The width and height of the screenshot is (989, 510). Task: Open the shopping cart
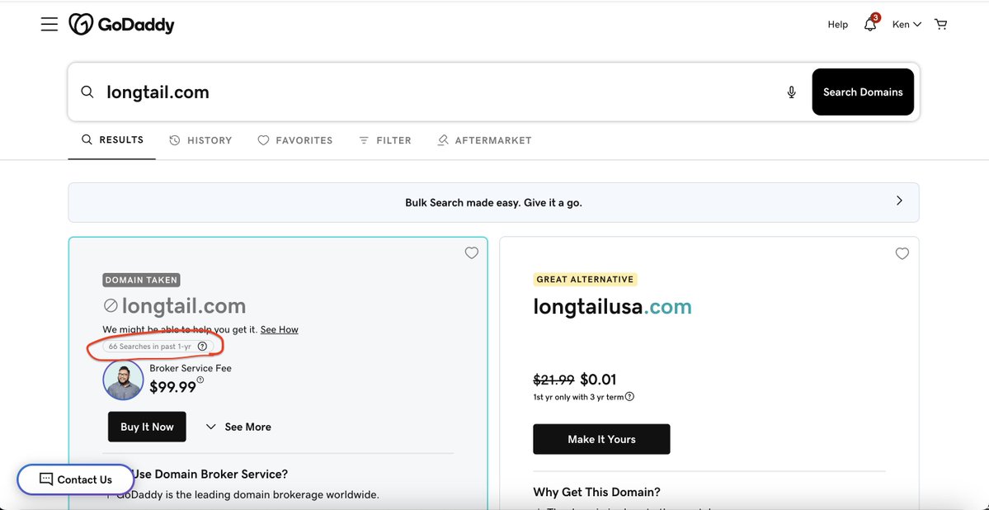941,25
